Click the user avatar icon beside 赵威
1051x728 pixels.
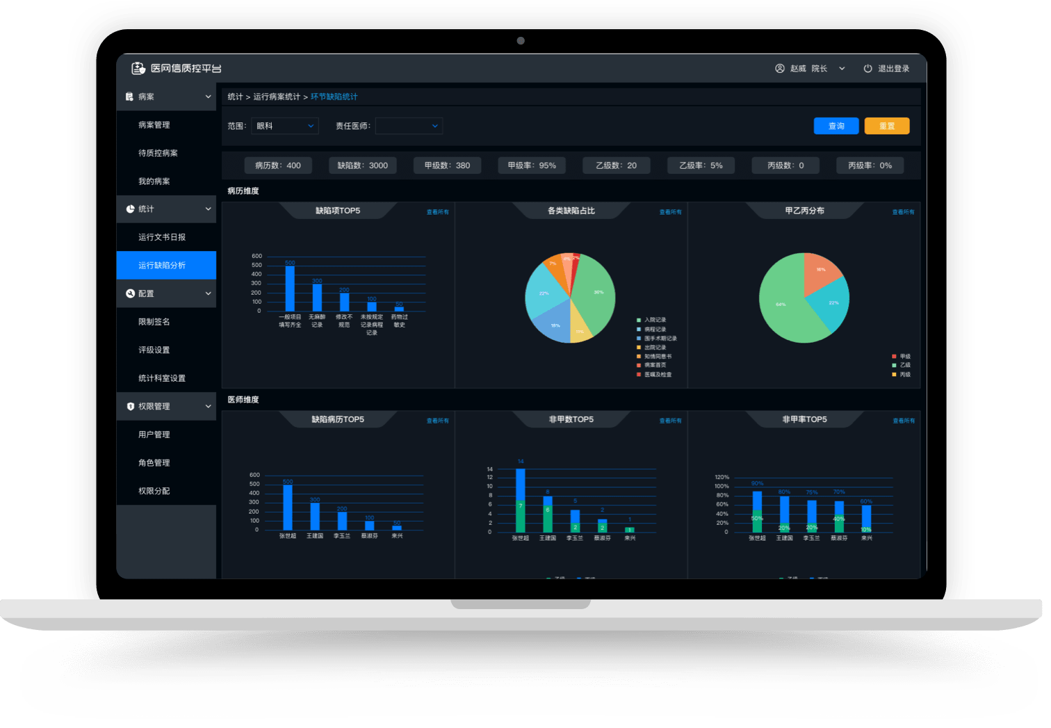click(x=780, y=68)
